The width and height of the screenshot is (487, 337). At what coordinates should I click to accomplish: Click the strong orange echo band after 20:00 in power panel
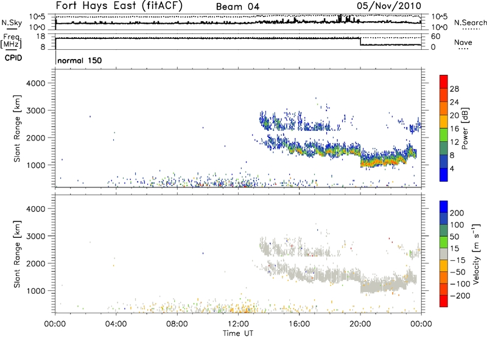382,162
